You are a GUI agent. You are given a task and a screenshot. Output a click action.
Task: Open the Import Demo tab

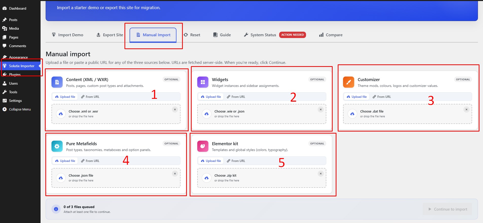(67, 35)
